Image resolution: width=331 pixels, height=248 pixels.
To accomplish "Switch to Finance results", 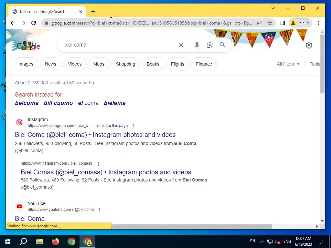I will click(204, 64).
